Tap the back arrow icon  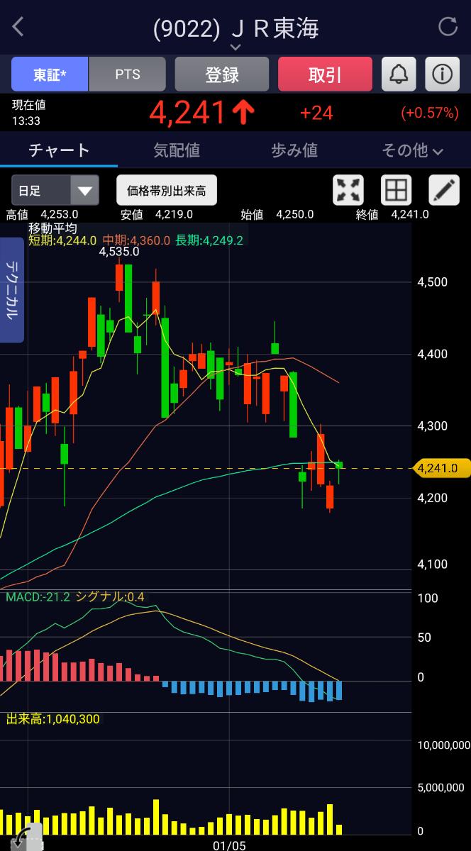pos(18,27)
